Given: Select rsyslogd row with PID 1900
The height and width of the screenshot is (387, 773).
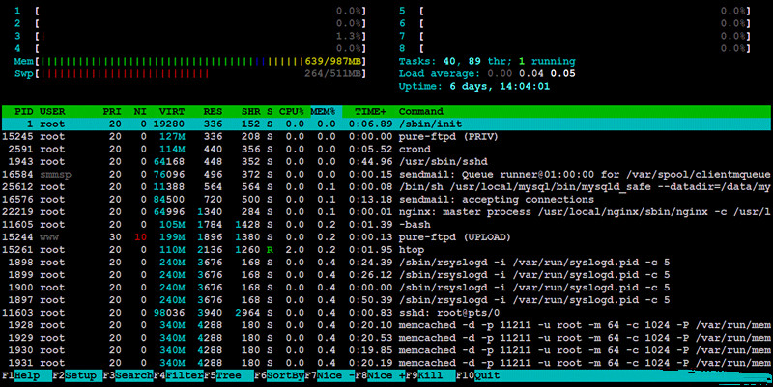Looking at the screenshot, I should pyautogui.click(x=386, y=288).
